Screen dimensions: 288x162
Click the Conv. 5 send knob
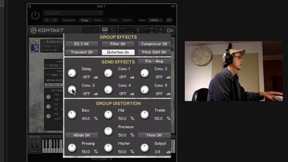(145, 90)
